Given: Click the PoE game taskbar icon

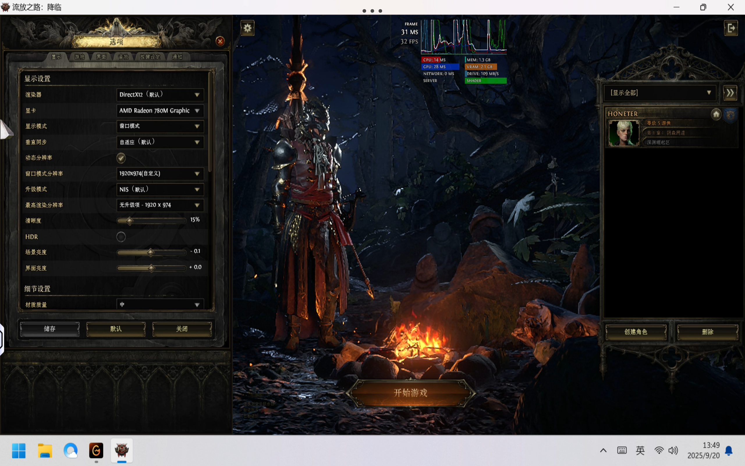Looking at the screenshot, I should (x=122, y=450).
